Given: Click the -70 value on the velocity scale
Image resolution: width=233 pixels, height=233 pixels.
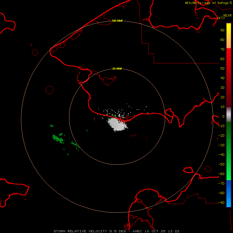Looking at the screenshot, I should coord(221,184).
